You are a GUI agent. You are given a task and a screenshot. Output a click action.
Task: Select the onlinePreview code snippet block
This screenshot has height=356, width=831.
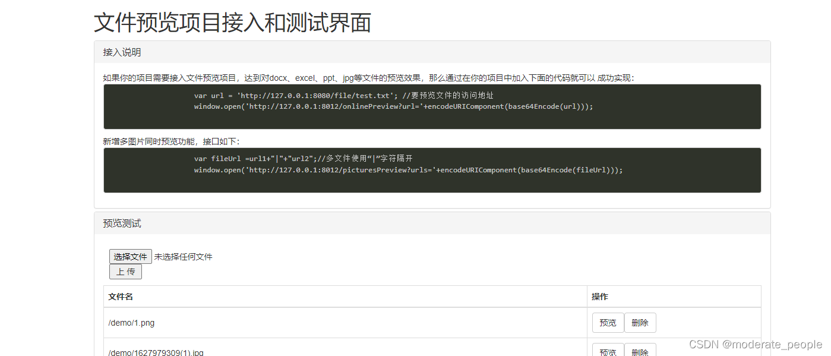pyautogui.click(x=432, y=106)
